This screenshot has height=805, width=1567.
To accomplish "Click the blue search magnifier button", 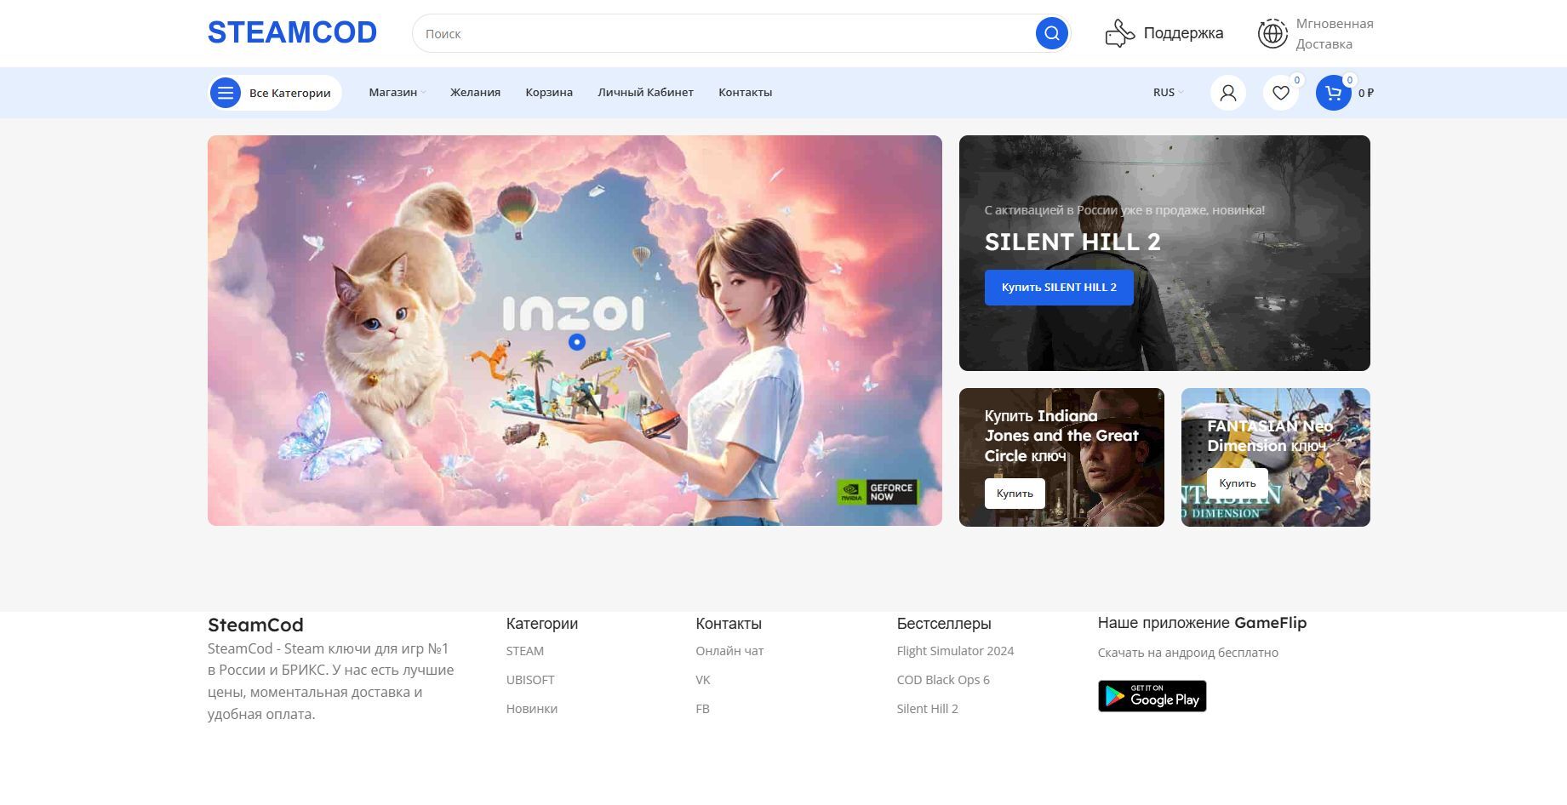I will pyautogui.click(x=1051, y=33).
